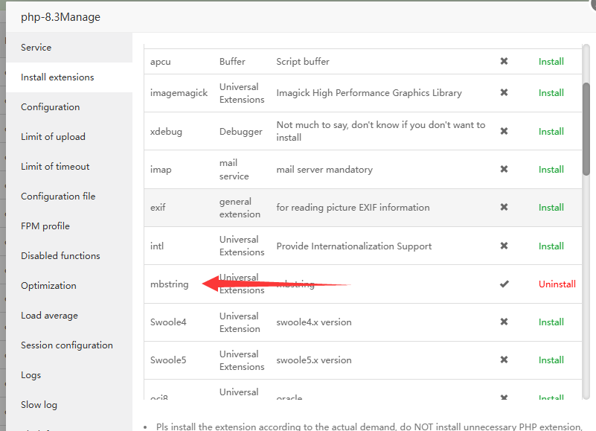This screenshot has height=431, width=596.
Task: Uninstall the mbstring extension
Action: click(x=557, y=284)
